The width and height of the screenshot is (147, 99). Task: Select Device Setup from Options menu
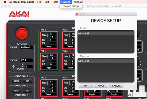coord(71,6)
